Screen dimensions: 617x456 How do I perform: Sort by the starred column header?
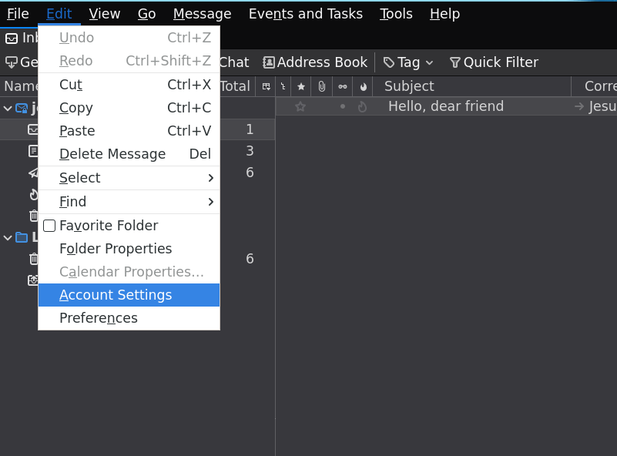tap(301, 86)
